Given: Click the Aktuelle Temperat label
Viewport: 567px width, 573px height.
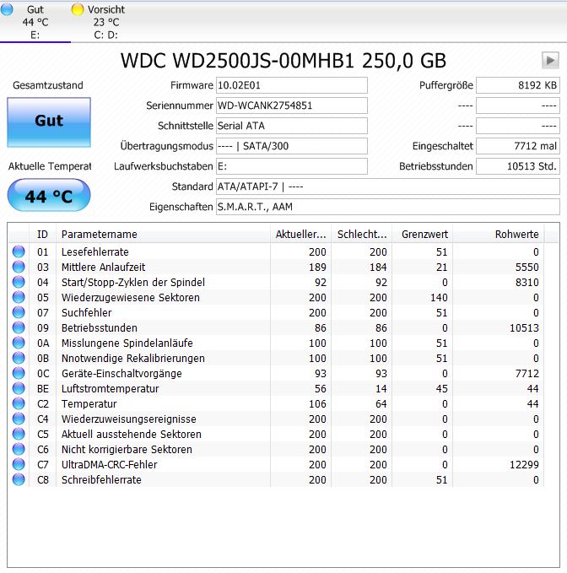Looking at the screenshot, I should (x=50, y=166).
